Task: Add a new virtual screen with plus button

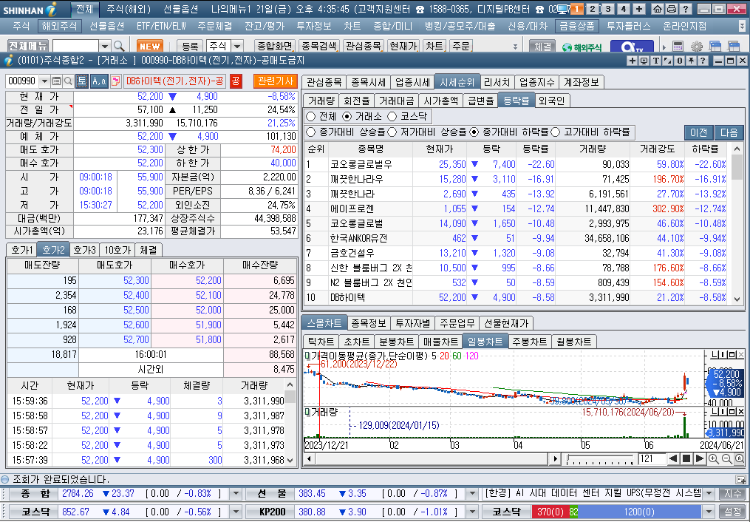Action: coord(639,9)
